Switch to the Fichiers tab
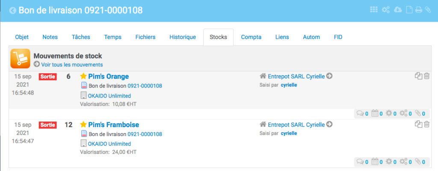The height and width of the screenshot is (171, 438). [145, 37]
